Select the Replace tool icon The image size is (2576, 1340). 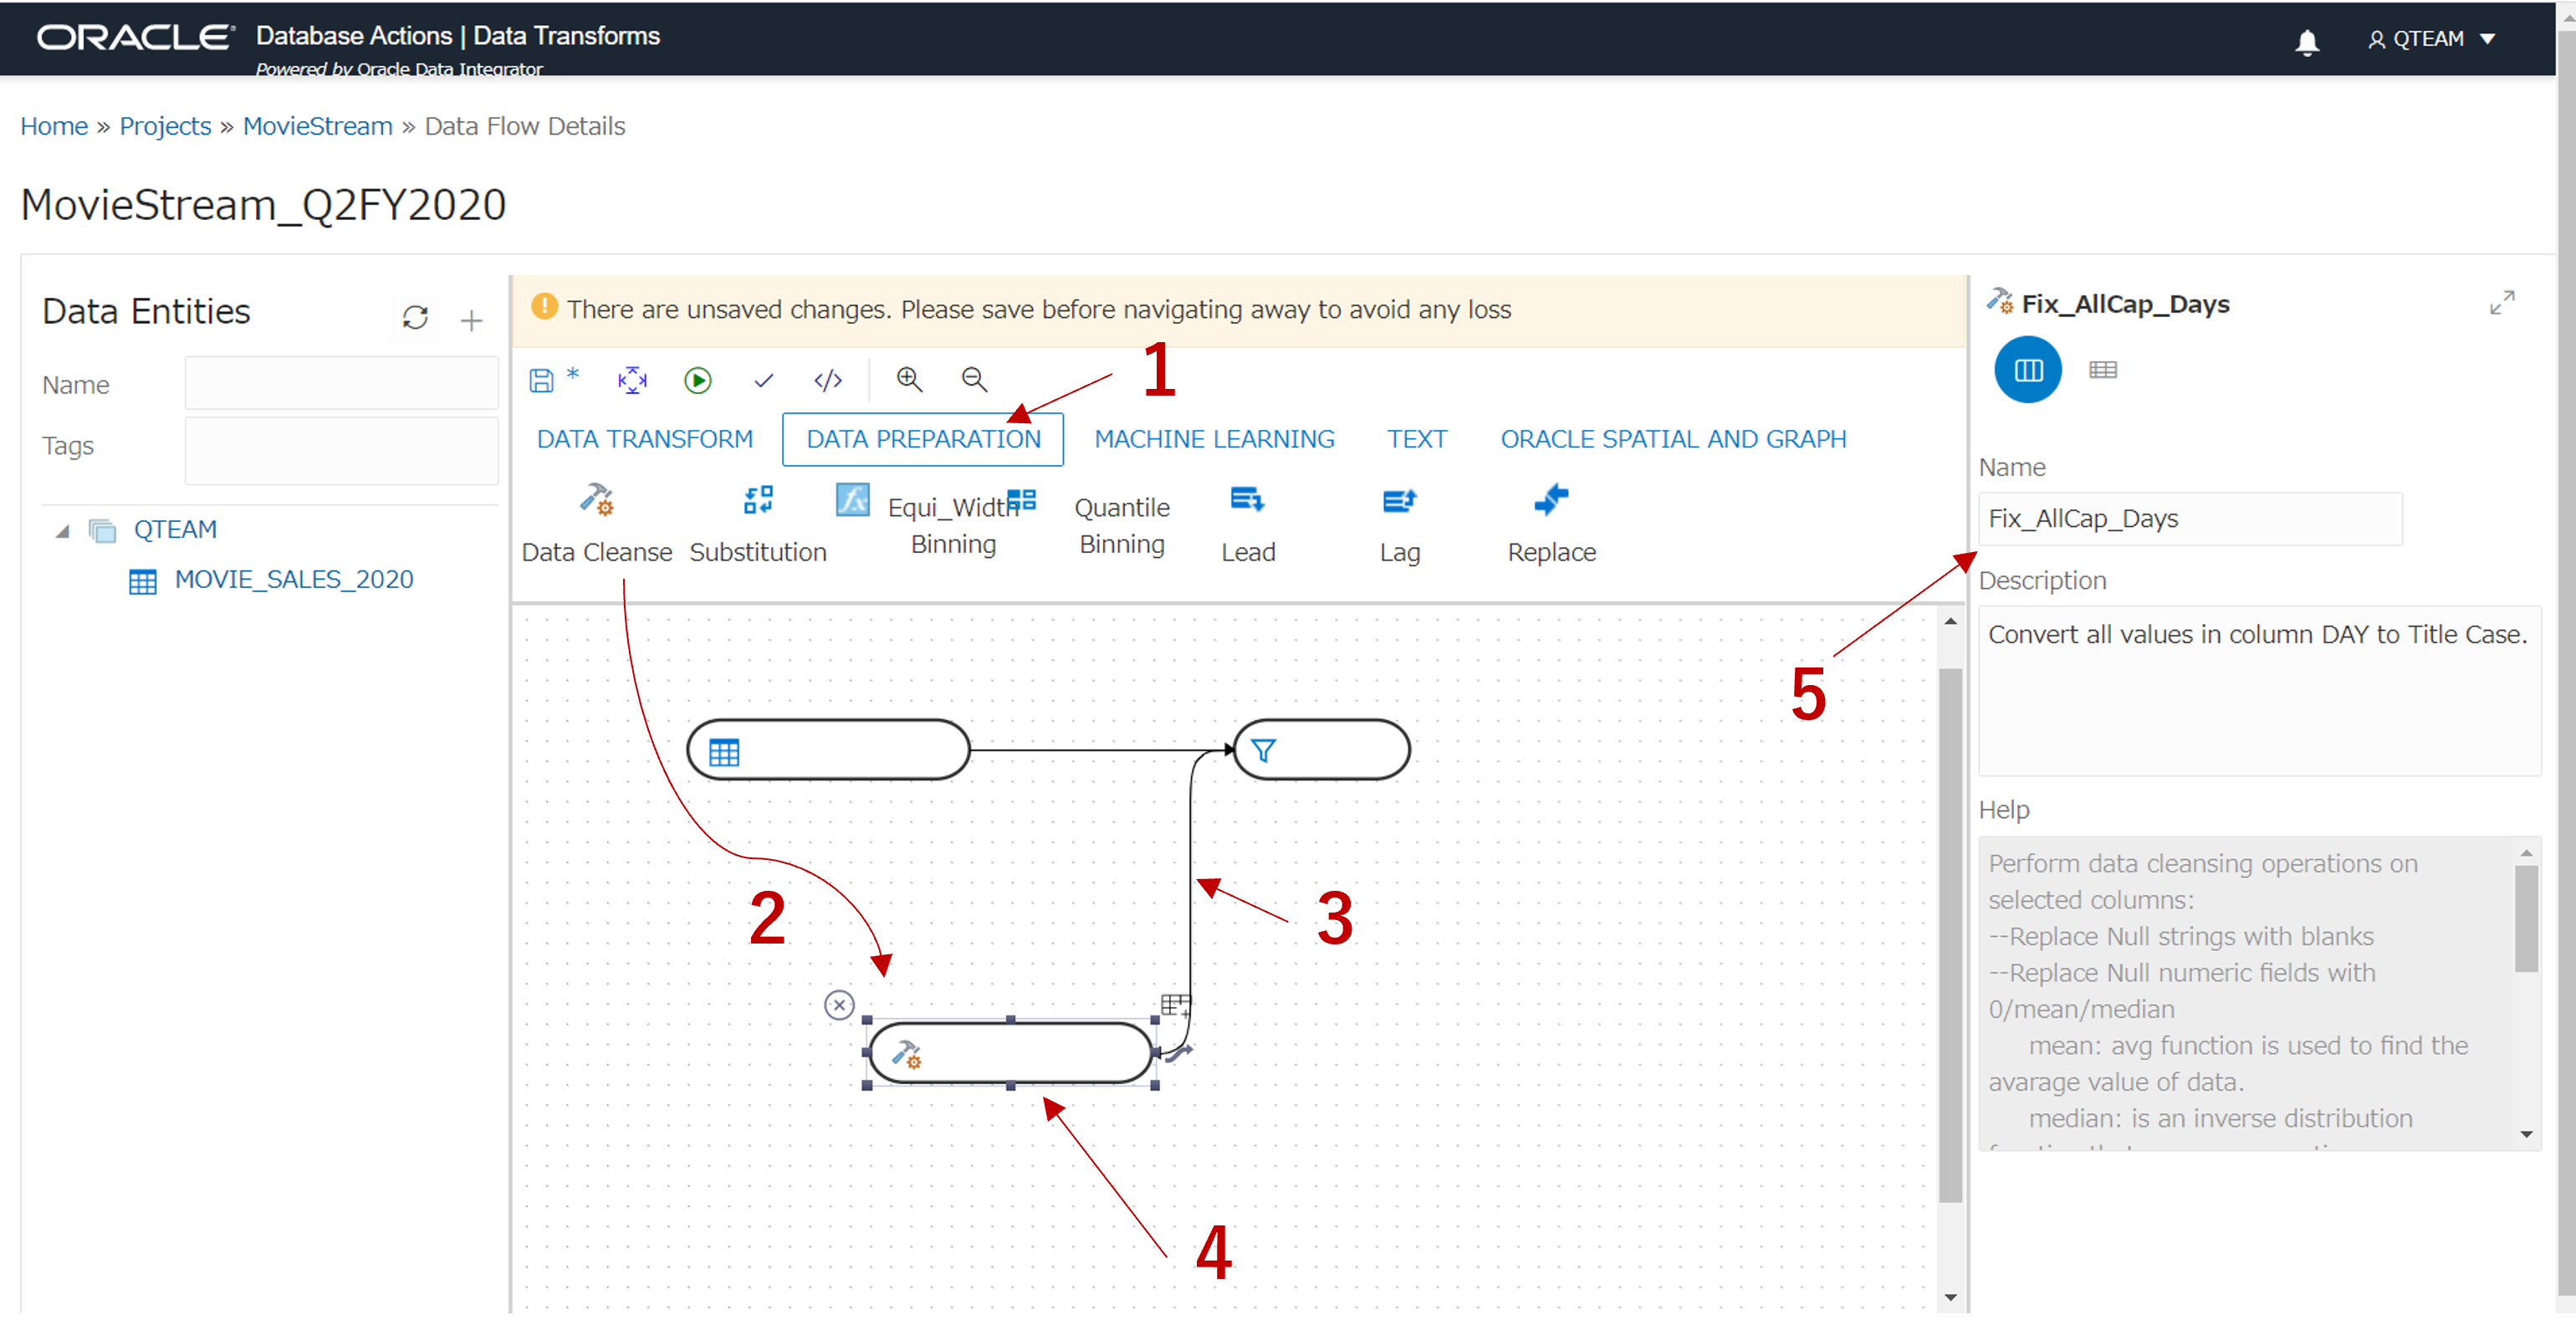1551,500
